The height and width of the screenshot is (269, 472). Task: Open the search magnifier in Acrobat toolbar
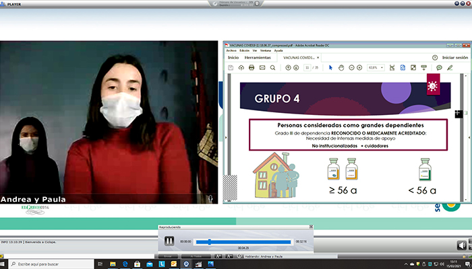click(x=272, y=68)
